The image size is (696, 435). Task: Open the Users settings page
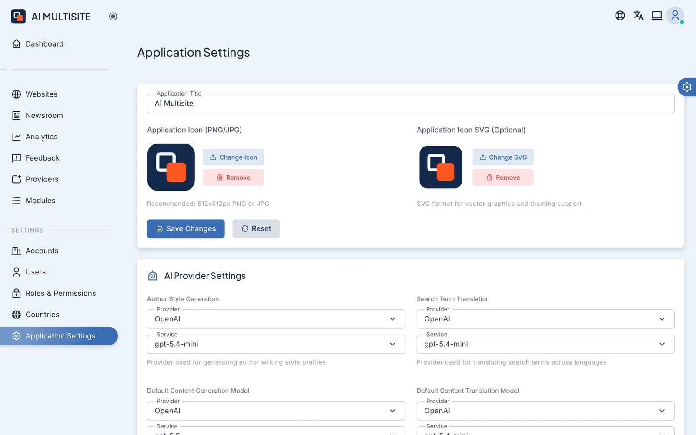pos(59,272)
